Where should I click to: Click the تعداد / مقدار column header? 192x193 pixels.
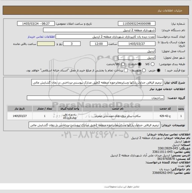coord(45,109)
